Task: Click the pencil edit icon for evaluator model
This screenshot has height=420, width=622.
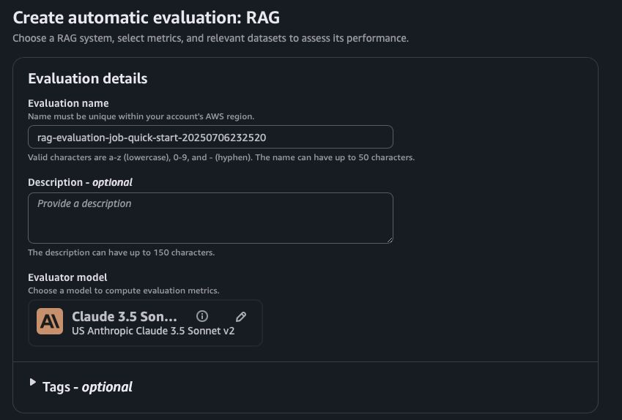Action: point(241,317)
